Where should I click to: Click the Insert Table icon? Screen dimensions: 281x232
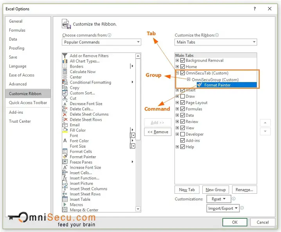pos(65,199)
